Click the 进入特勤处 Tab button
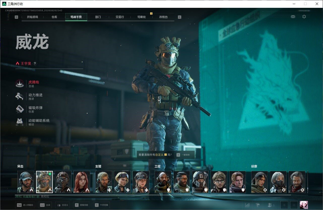The width and height of the screenshot is (323, 210). click(x=25, y=205)
